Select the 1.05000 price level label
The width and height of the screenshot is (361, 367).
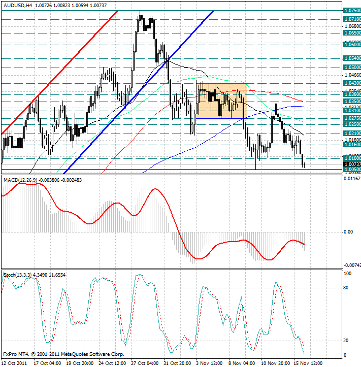point(352,68)
